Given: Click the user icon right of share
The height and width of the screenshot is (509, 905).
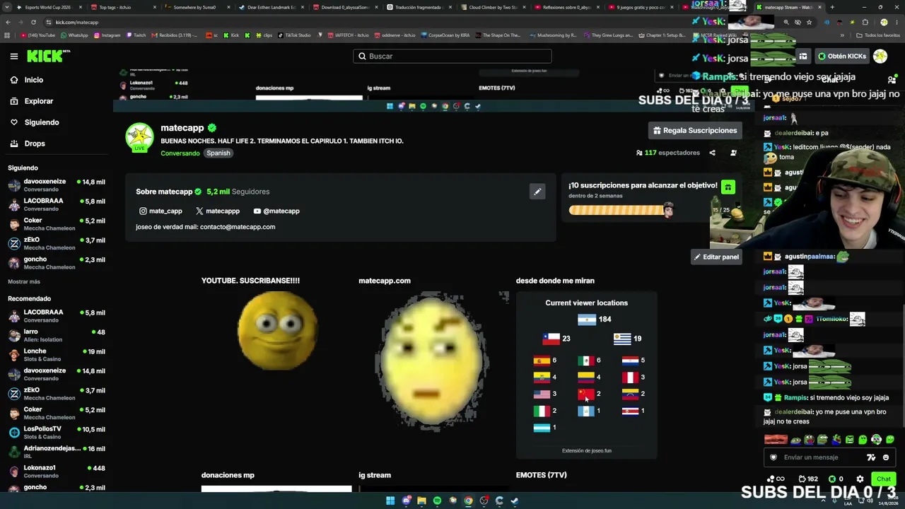Looking at the screenshot, I should [733, 153].
